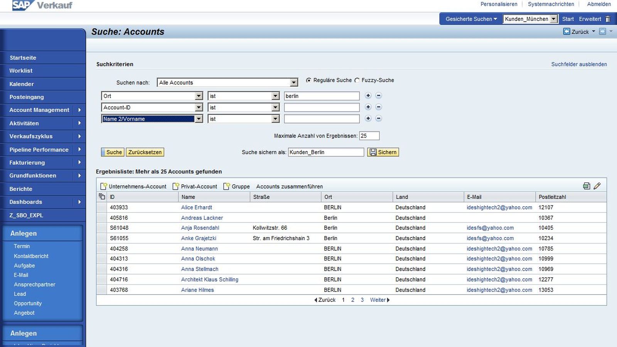Screen dimensions: 617x347
Task: Click plus icon in the Account-ID criteria row
Action: tap(368, 107)
